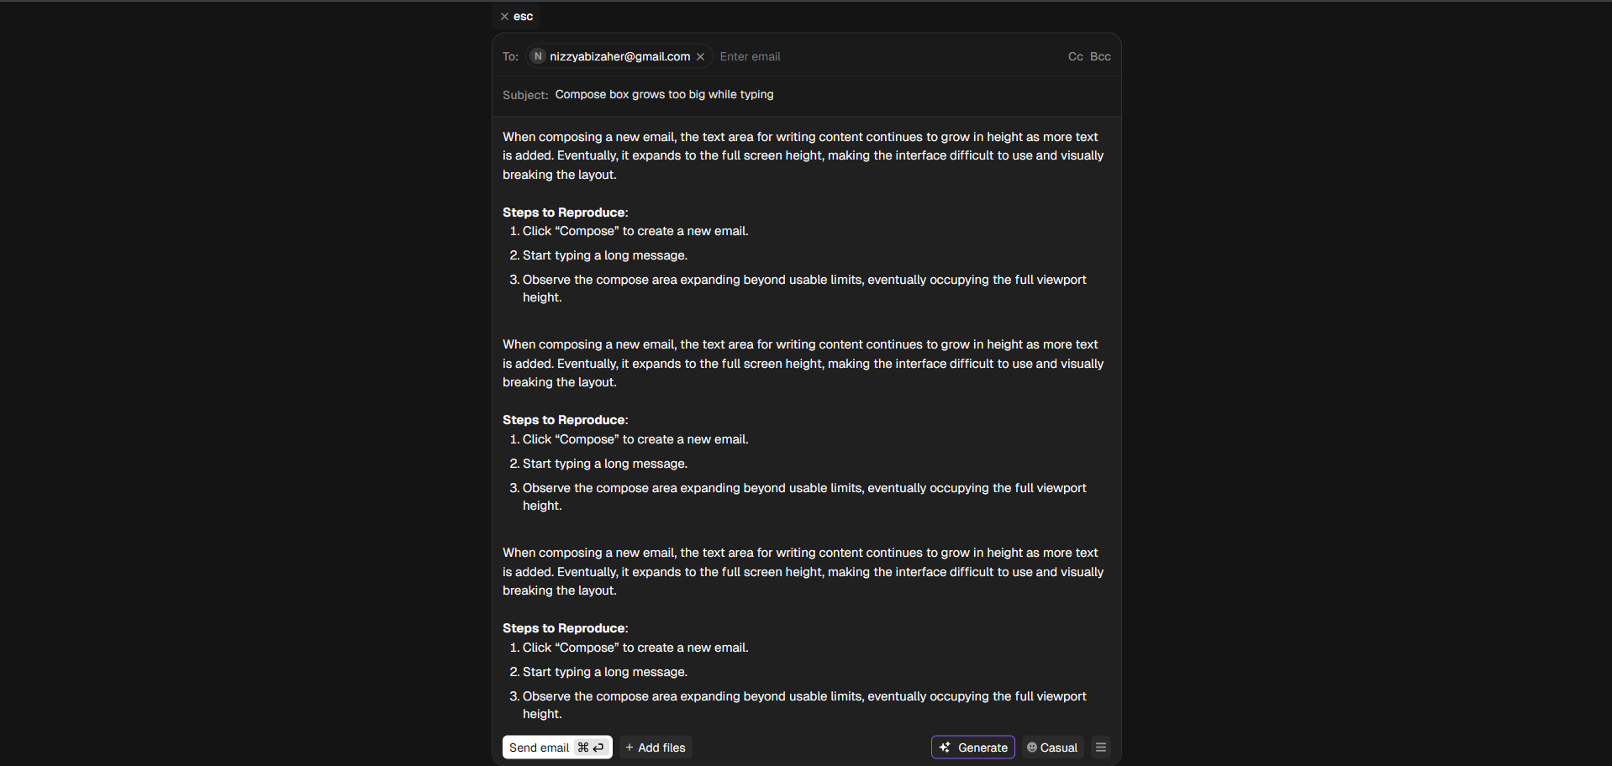Select the nizzyabizaher@gmail.com recipient chip
This screenshot has height=766, width=1612.
pos(619,56)
